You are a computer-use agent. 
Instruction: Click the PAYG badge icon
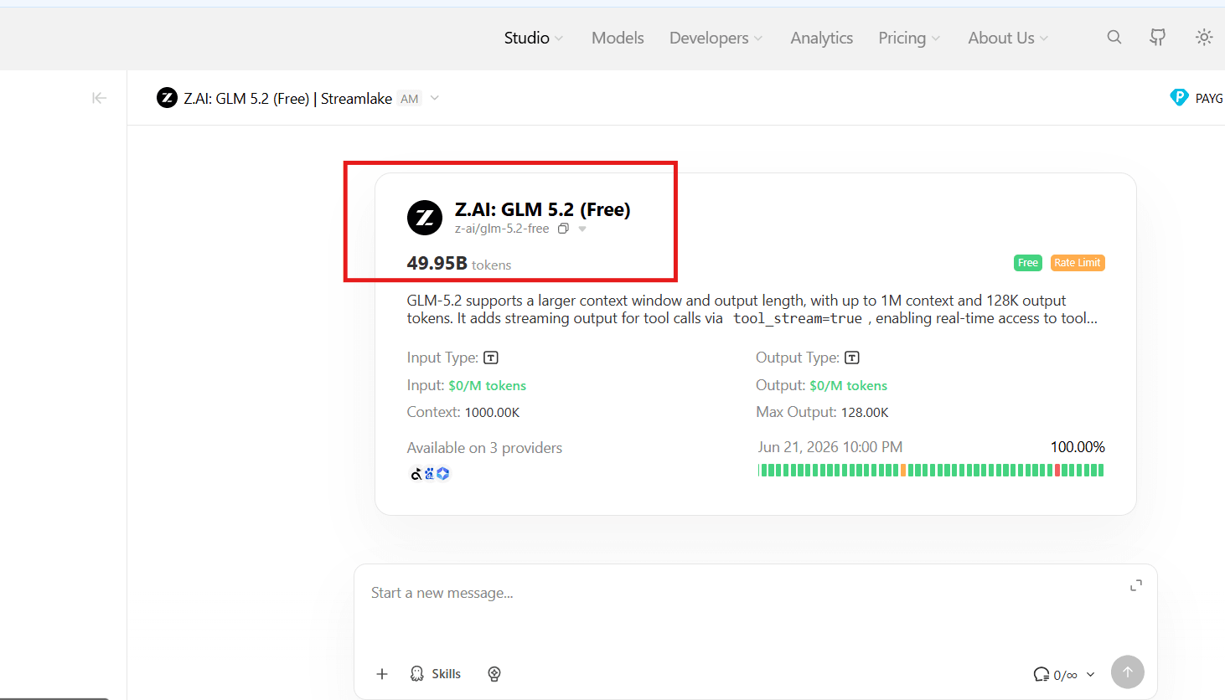[1179, 98]
